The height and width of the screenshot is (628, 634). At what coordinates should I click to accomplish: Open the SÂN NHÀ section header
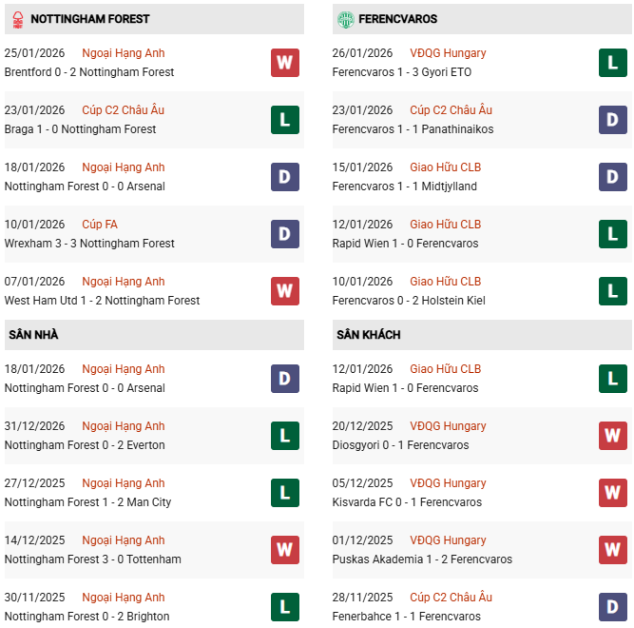pyautogui.click(x=31, y=335)
